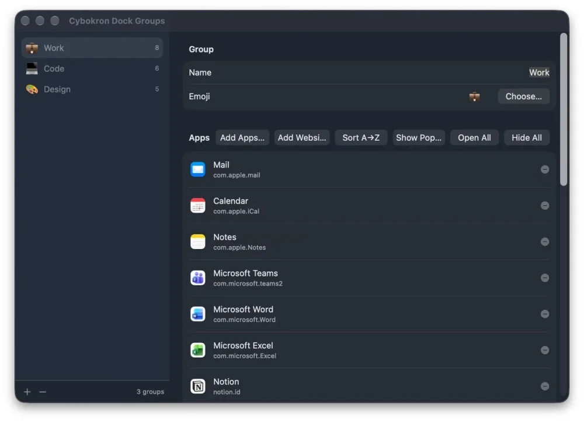The width and height of the screenshot is (584, 422).
Task: Click the Mail app icon
Action: pyautogui.click(x=198, y=170)
